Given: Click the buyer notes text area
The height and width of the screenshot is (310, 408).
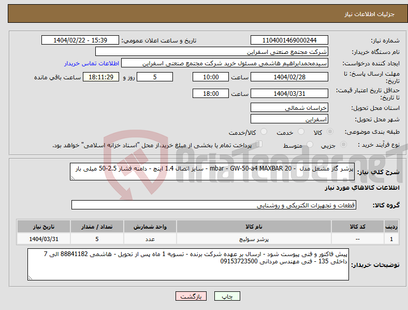Looking at the screenshot, I should (x=188, y=264).
